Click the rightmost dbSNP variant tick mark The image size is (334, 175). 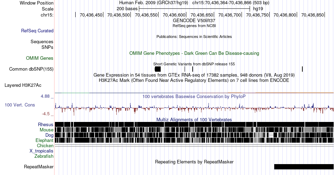pyautogui.click(x=302, y=69)
